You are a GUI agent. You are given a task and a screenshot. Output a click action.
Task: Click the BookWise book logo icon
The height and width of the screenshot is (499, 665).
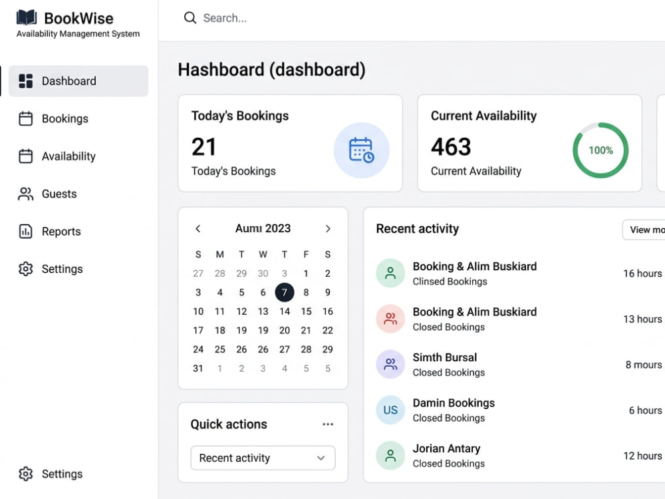coord(27,18)
